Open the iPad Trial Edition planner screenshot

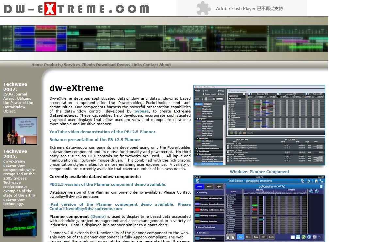click(x=259, y=209)
